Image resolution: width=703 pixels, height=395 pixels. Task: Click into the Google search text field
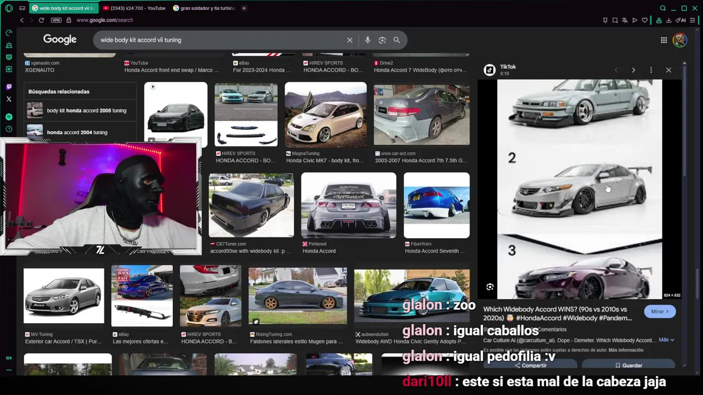[220, 40]
